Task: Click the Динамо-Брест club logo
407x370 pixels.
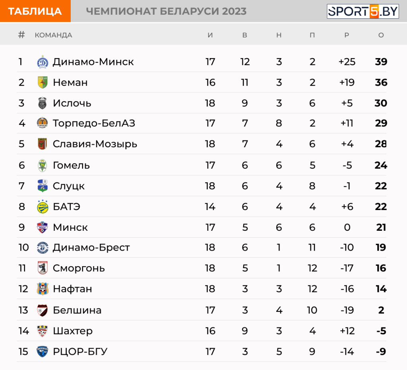Action: [43, 247]
